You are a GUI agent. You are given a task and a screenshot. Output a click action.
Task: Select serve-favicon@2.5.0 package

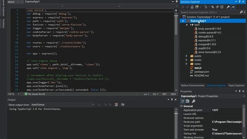209,52
